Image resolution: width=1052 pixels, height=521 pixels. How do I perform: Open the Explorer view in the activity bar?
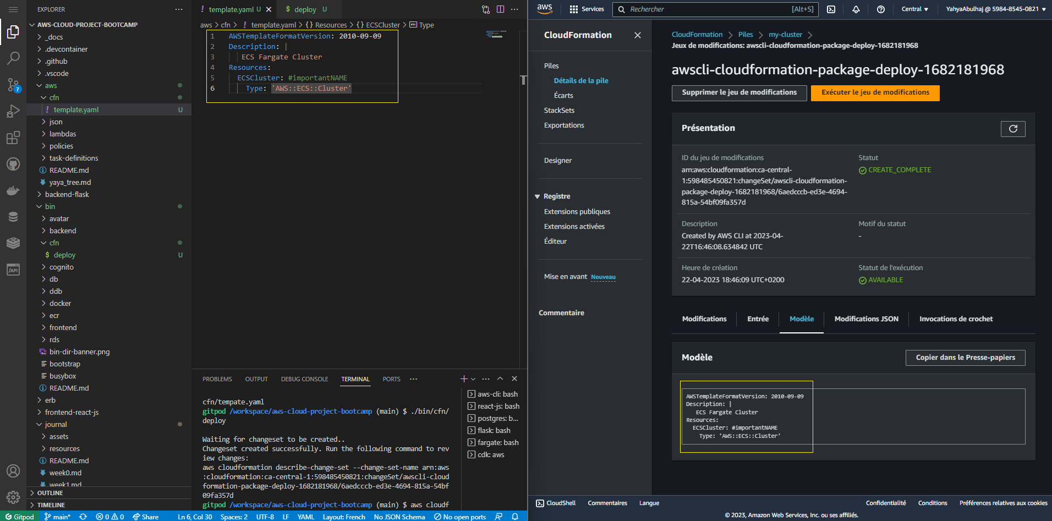point(13,32)
